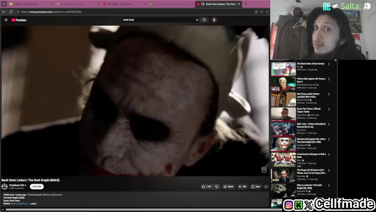376x212 pixels.
Task: Open 'Salvi June - Oniona (Visualizer)' video
Action: [311, 125]
